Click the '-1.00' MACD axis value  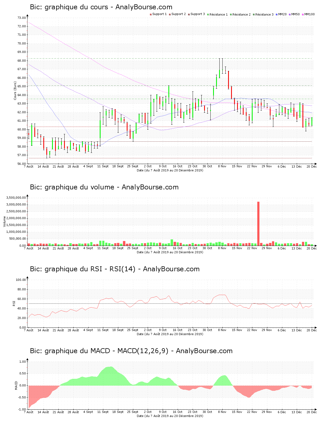22,409
